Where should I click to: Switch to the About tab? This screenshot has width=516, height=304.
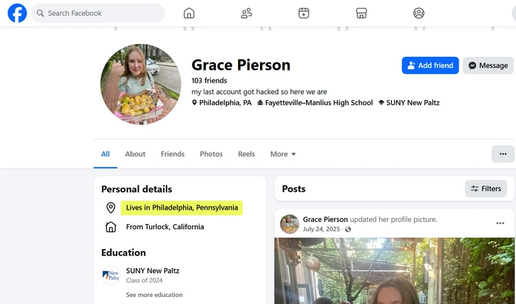coord(135,154)
